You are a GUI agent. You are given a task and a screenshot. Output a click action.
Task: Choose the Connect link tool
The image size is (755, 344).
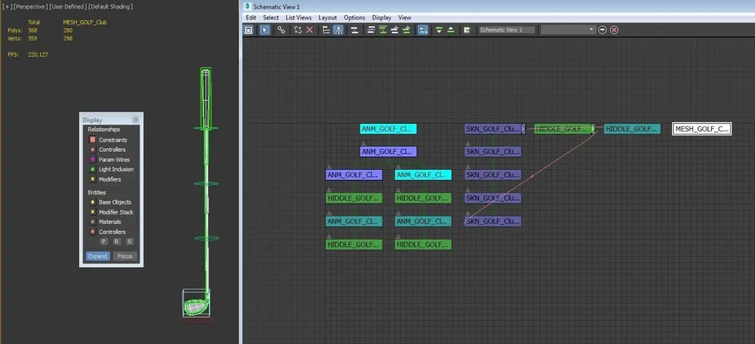281,30
